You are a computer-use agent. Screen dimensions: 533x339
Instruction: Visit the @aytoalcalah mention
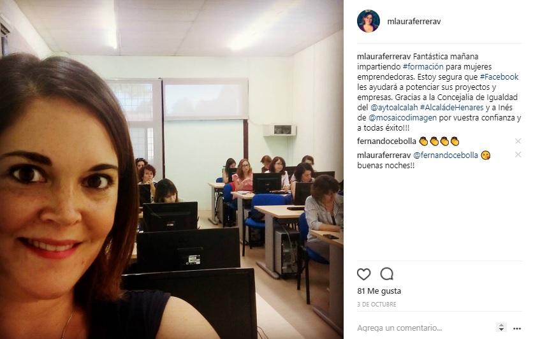point(394,107)
